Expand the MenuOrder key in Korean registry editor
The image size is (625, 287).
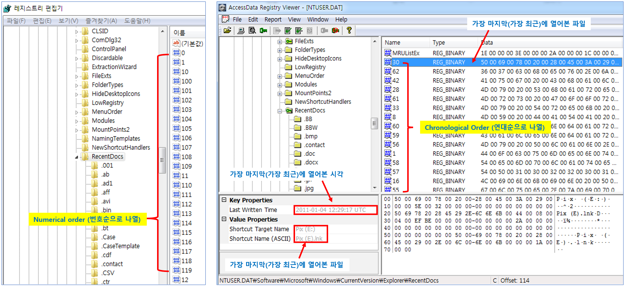[x=77, y=112]
